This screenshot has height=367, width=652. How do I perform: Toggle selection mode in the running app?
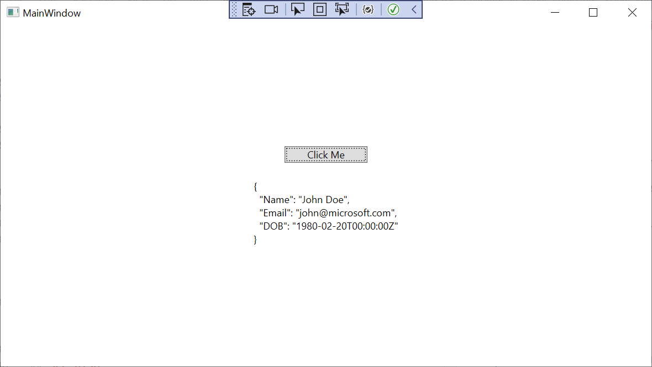tap(297, 9)
